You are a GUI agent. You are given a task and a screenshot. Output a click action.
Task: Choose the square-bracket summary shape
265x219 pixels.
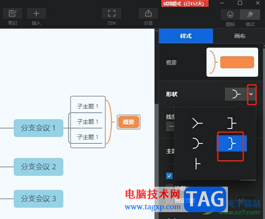(232, 123)
